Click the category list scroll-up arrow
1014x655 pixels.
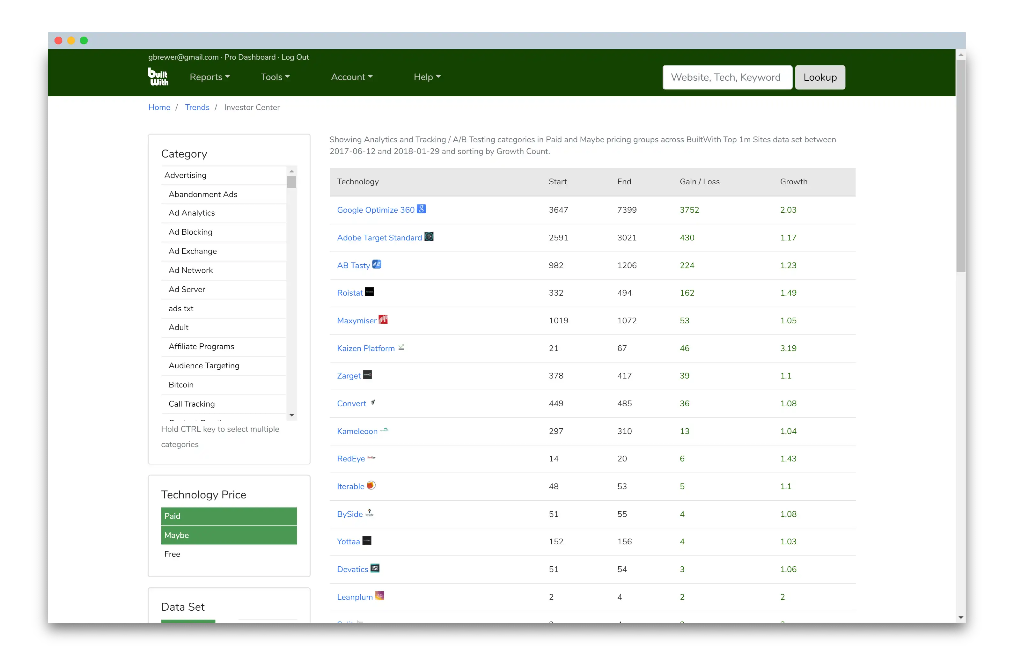pos(292,171)
